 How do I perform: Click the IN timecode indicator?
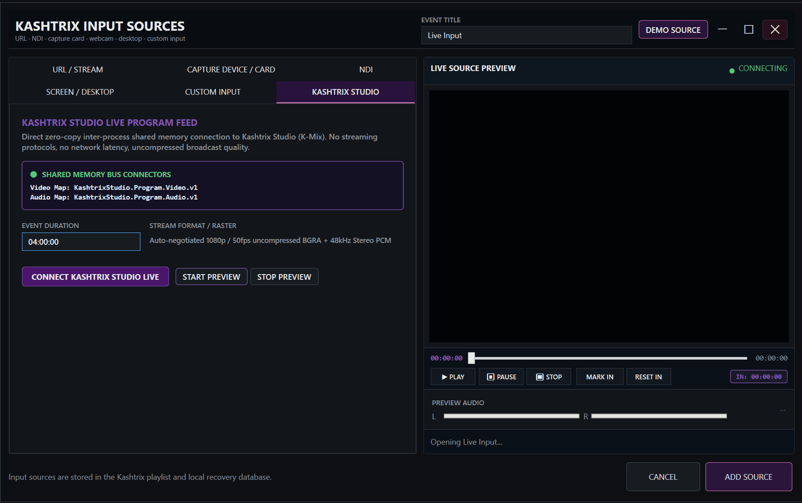[759, 377]
